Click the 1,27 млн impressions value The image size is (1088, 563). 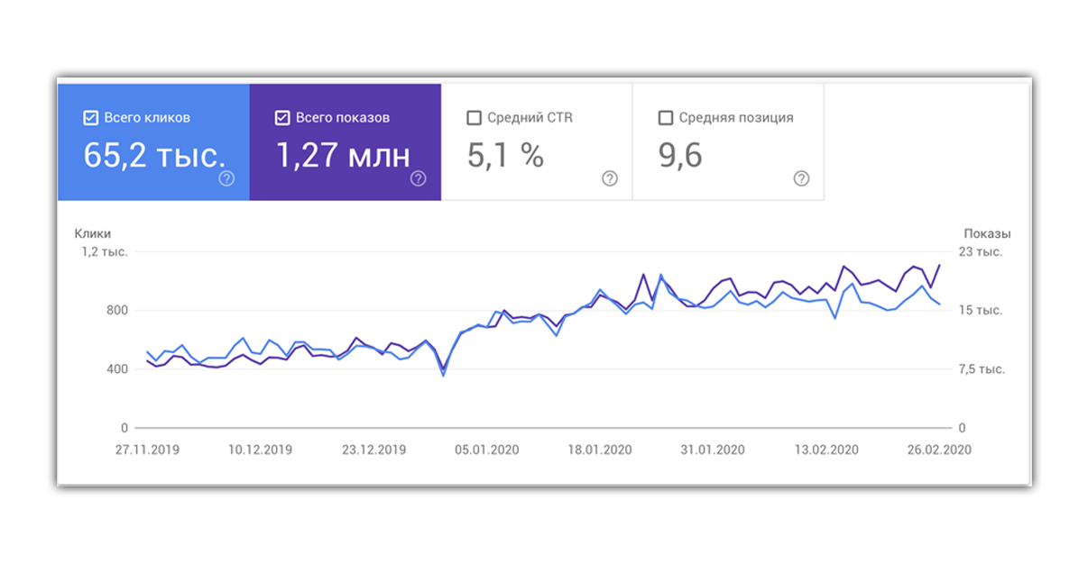342,156
